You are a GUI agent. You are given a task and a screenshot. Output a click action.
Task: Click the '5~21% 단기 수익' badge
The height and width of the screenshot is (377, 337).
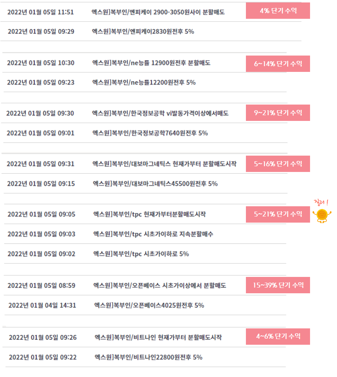coord(278,214)
